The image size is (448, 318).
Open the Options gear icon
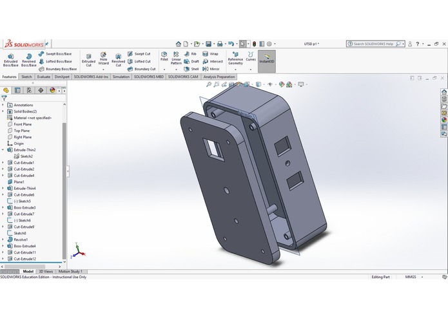click(x=269, y=44)
